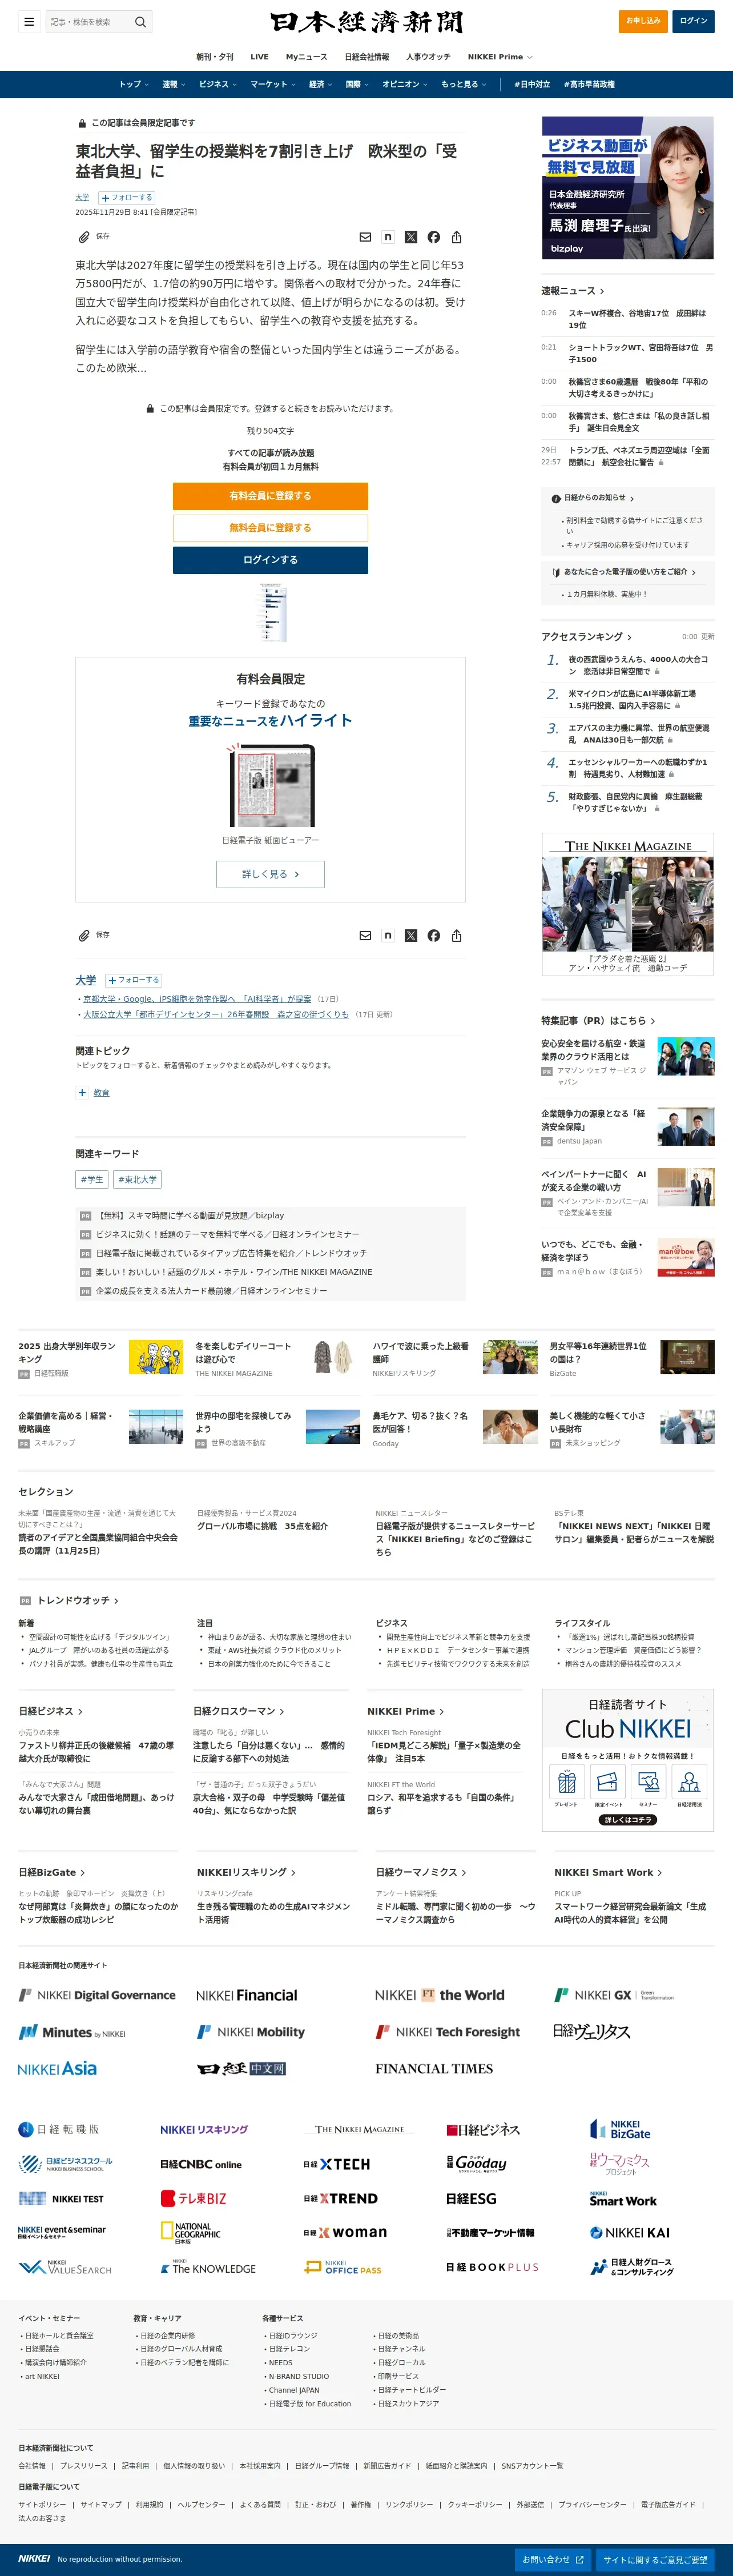This screenshot has width=733, height=2576.
Task: Share to note using top article toolbar icon
Action: (388, 237)
